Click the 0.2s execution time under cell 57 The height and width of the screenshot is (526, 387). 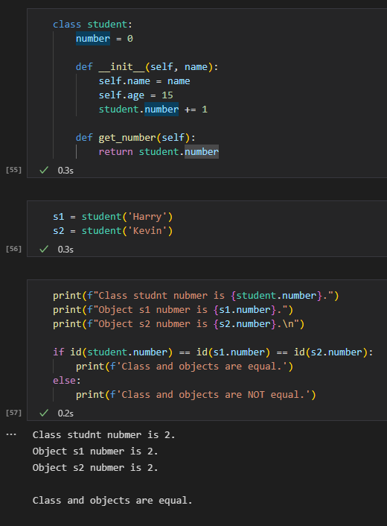point(65,413)
